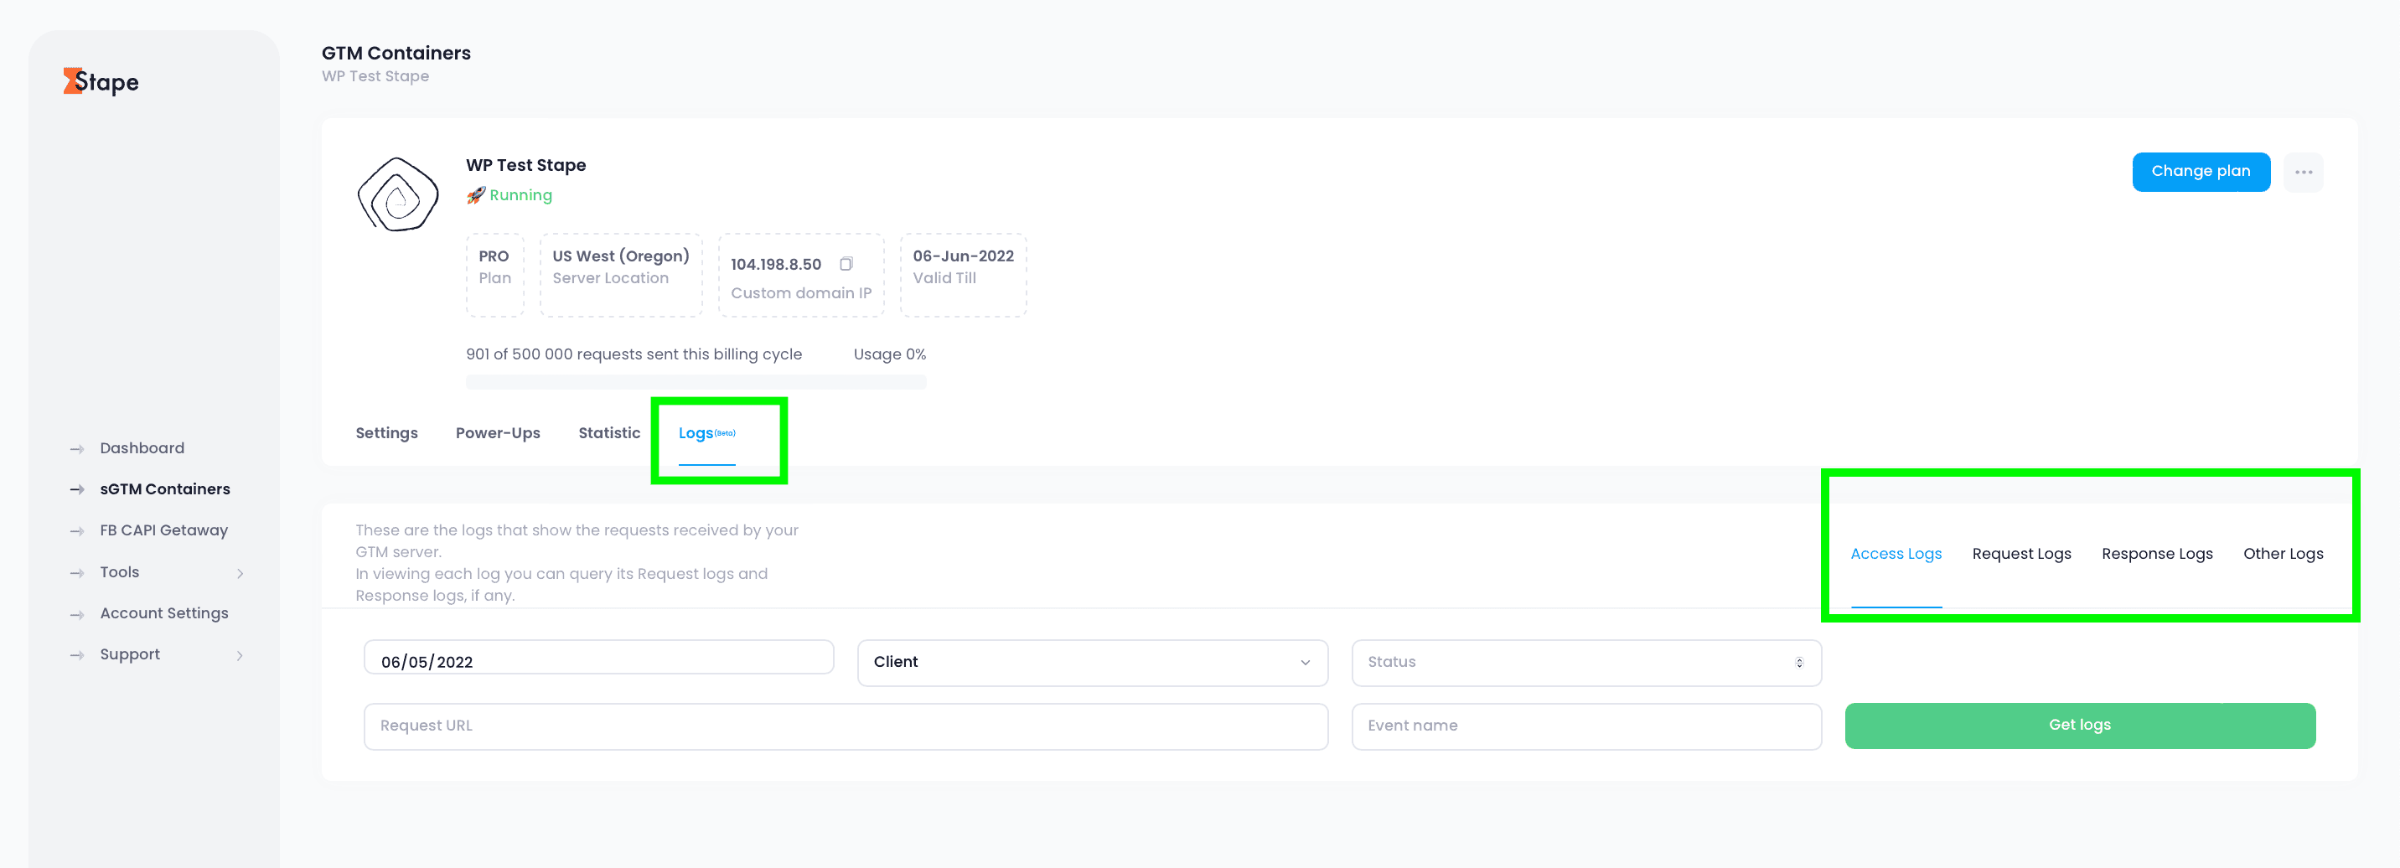
Task: Click the rocket icon next to Running
Action: (476, 194)
